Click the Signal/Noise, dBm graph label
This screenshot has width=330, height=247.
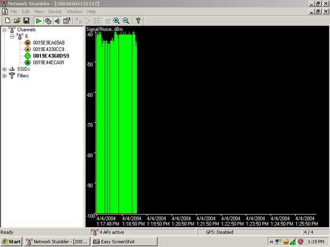coord(104,29)
